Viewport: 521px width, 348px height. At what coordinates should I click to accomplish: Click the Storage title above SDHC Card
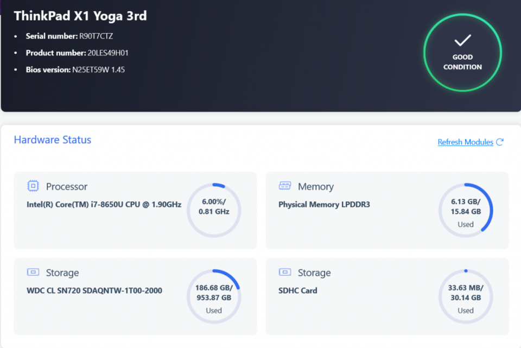click(x=314, y=273)
